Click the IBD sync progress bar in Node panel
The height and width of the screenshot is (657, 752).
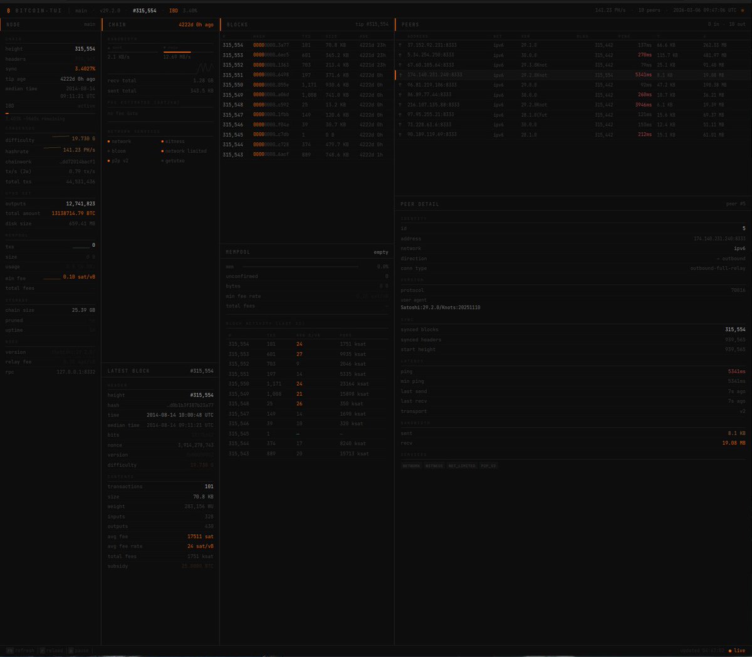click(50, 113)
